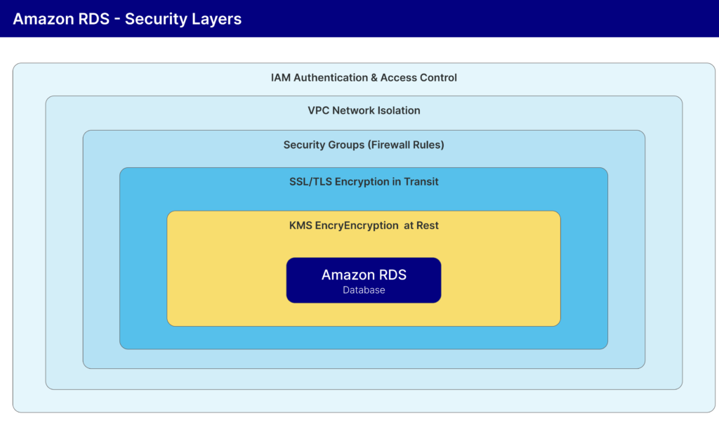This screenshot has width=719, height=430.
Task: Click the Security Groups layer's bottom band
Action: [364, 358]
